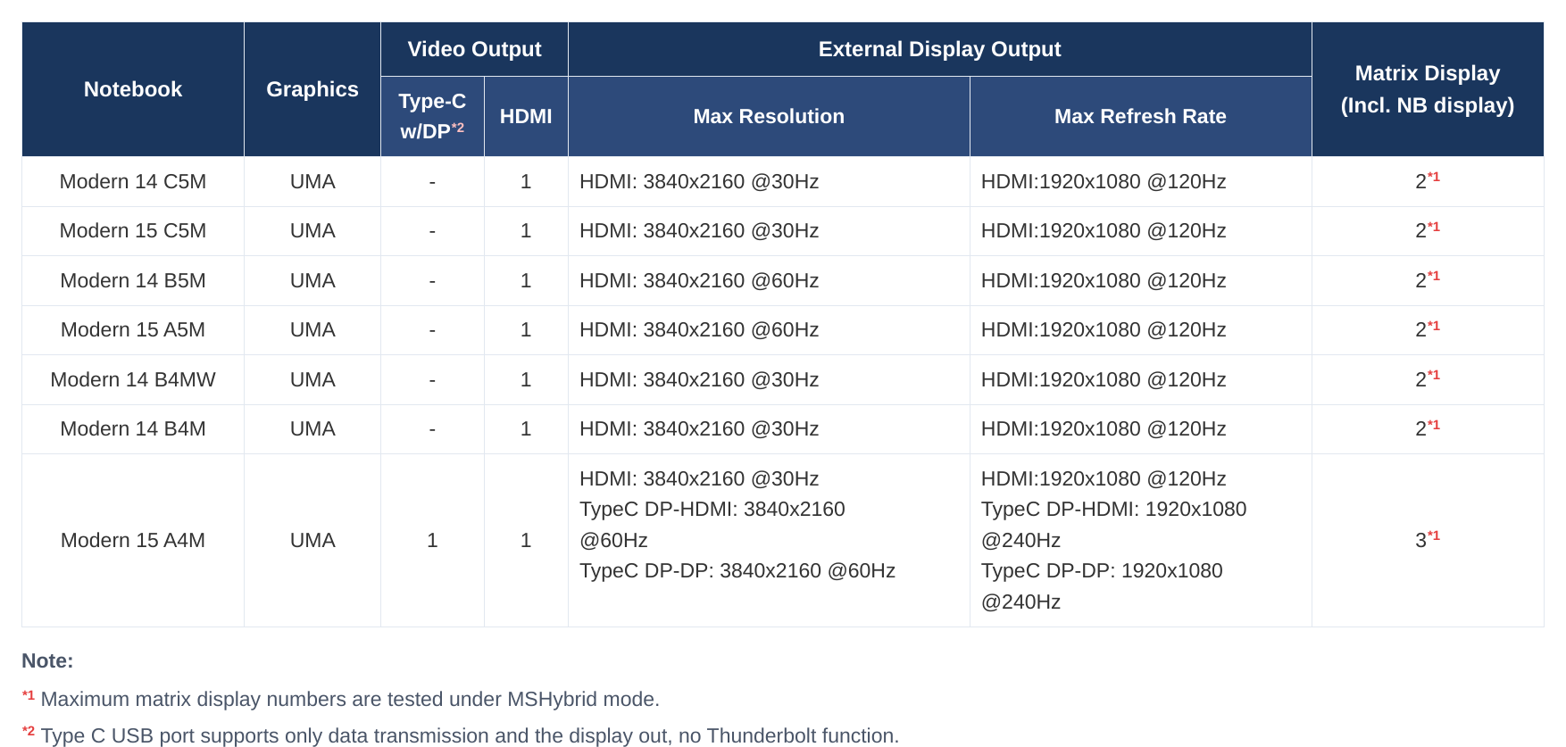
Task: Click the Modern 14 B5M notebook cell
Action: pyautogui.click(x=133, y=280)
